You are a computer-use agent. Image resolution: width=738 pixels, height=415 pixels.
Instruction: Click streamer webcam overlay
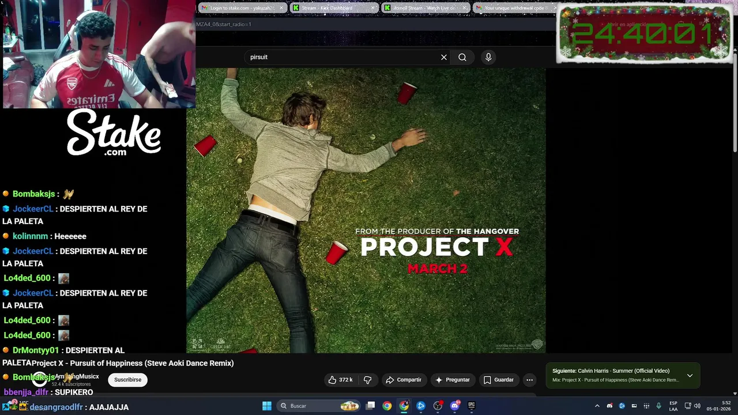point(98,54)
